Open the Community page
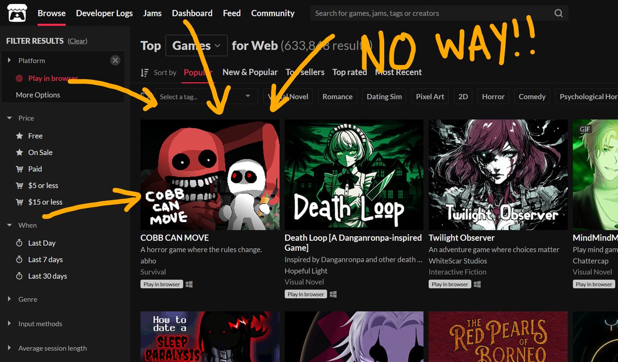The width and height of the screenshot is (618, 362). click(273, 13)
